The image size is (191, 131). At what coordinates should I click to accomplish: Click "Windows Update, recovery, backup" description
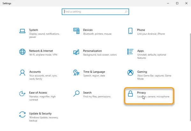coord(44,119)
